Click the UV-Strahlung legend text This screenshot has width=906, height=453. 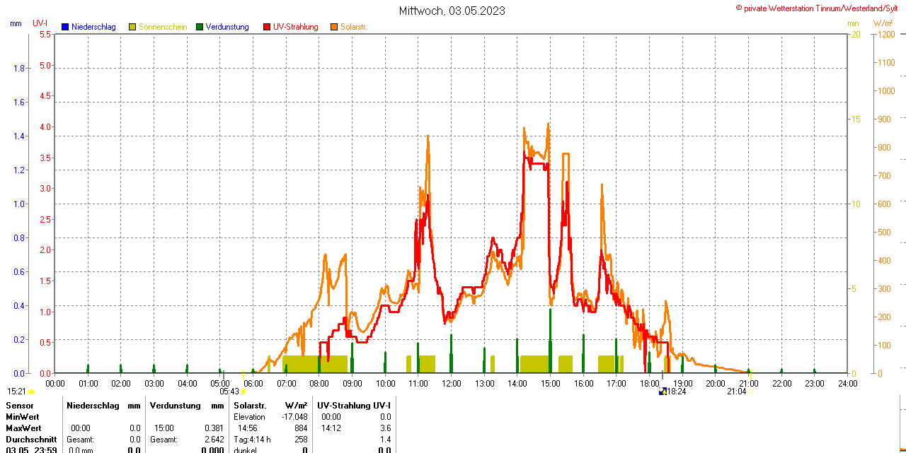(x=296, y=27)
